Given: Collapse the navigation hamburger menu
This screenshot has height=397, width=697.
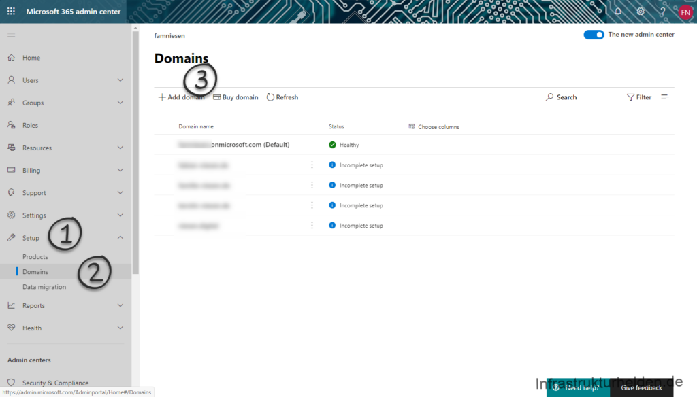Looking at the screenshot, I should [x=11, y=35].
